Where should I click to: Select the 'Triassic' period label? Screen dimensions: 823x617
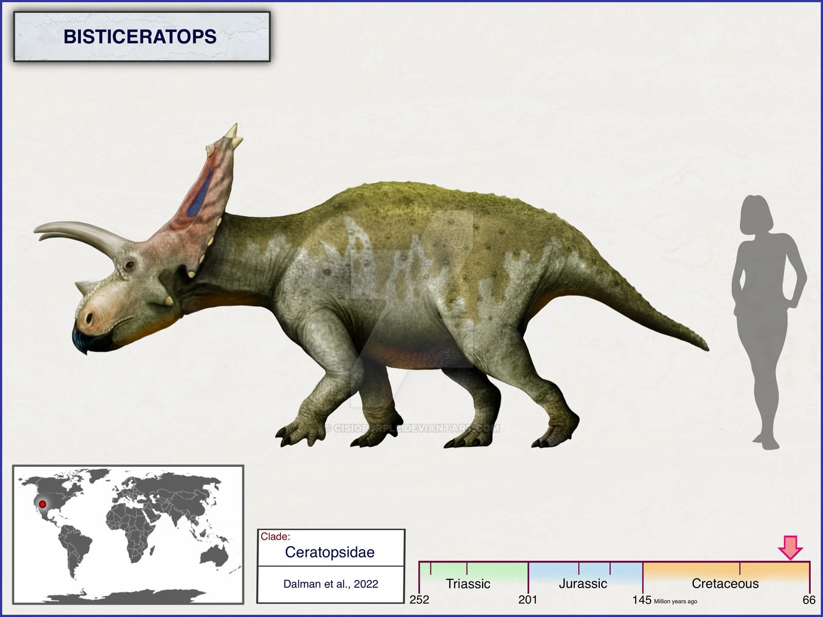[x=468, y=584]
